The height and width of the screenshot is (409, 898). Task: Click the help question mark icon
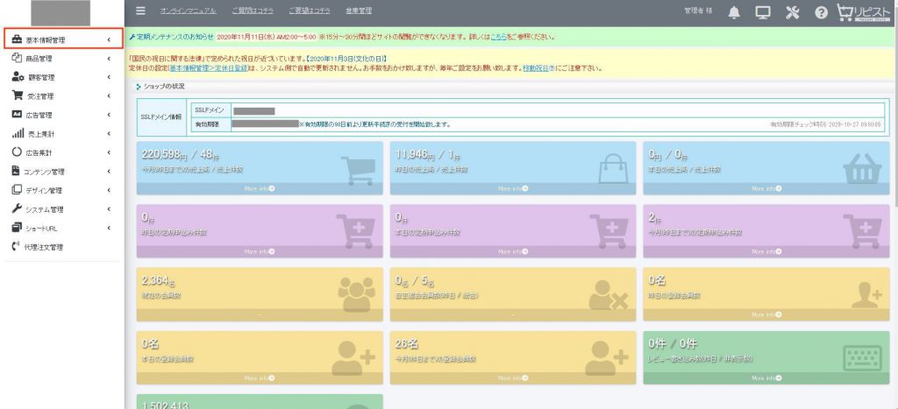[822, 12]
